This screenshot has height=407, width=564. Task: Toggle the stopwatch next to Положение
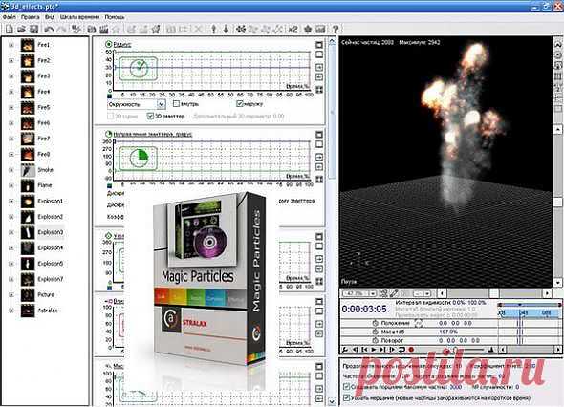click(375, 323)
